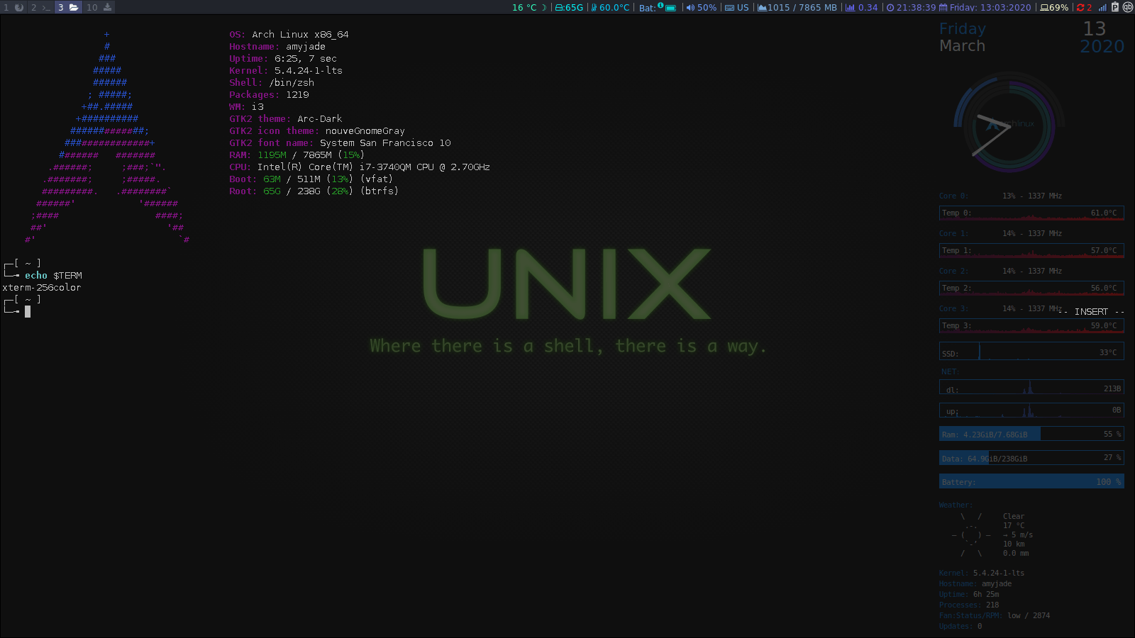Viewport: 1135px width, 638px height.
Task: Click the 60.0°C CPU temperature indicator
Action: 610,8
